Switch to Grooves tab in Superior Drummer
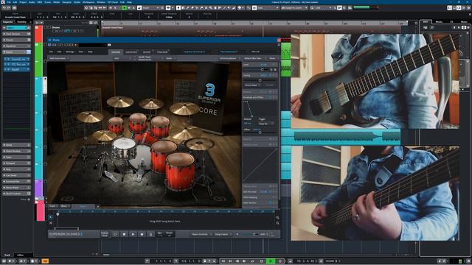The image size is (472, 265). click(x=131, y=52)
